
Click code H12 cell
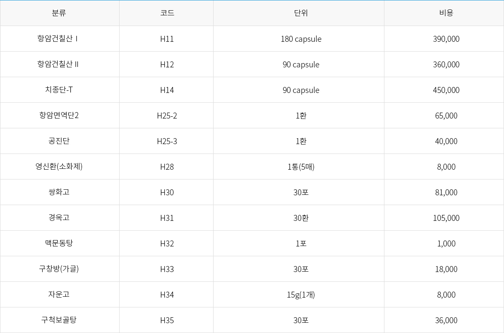click(x=167, y=64)
